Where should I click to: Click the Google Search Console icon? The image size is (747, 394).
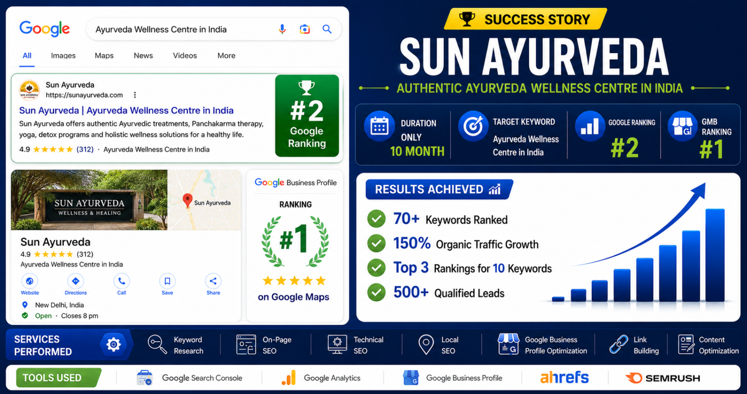click(x=145, y=378)
